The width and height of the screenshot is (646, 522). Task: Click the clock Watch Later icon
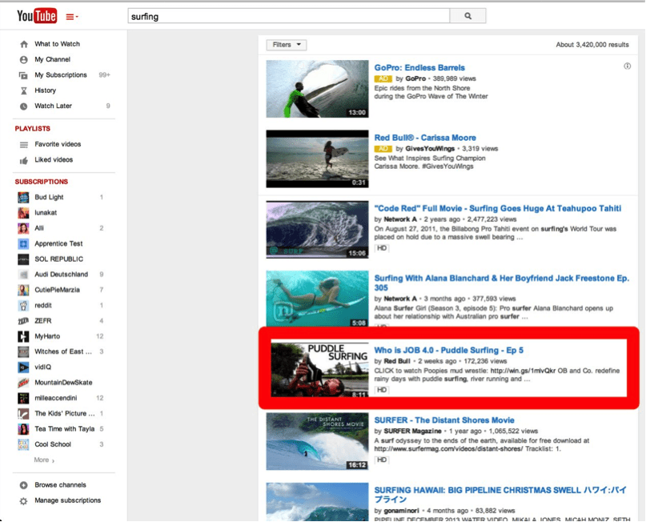click(x=24, y=106)
